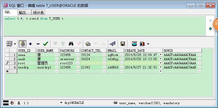Select the root USER_ID cell
The width and height of the screenshot is (218, 108).
pos(27,63)
